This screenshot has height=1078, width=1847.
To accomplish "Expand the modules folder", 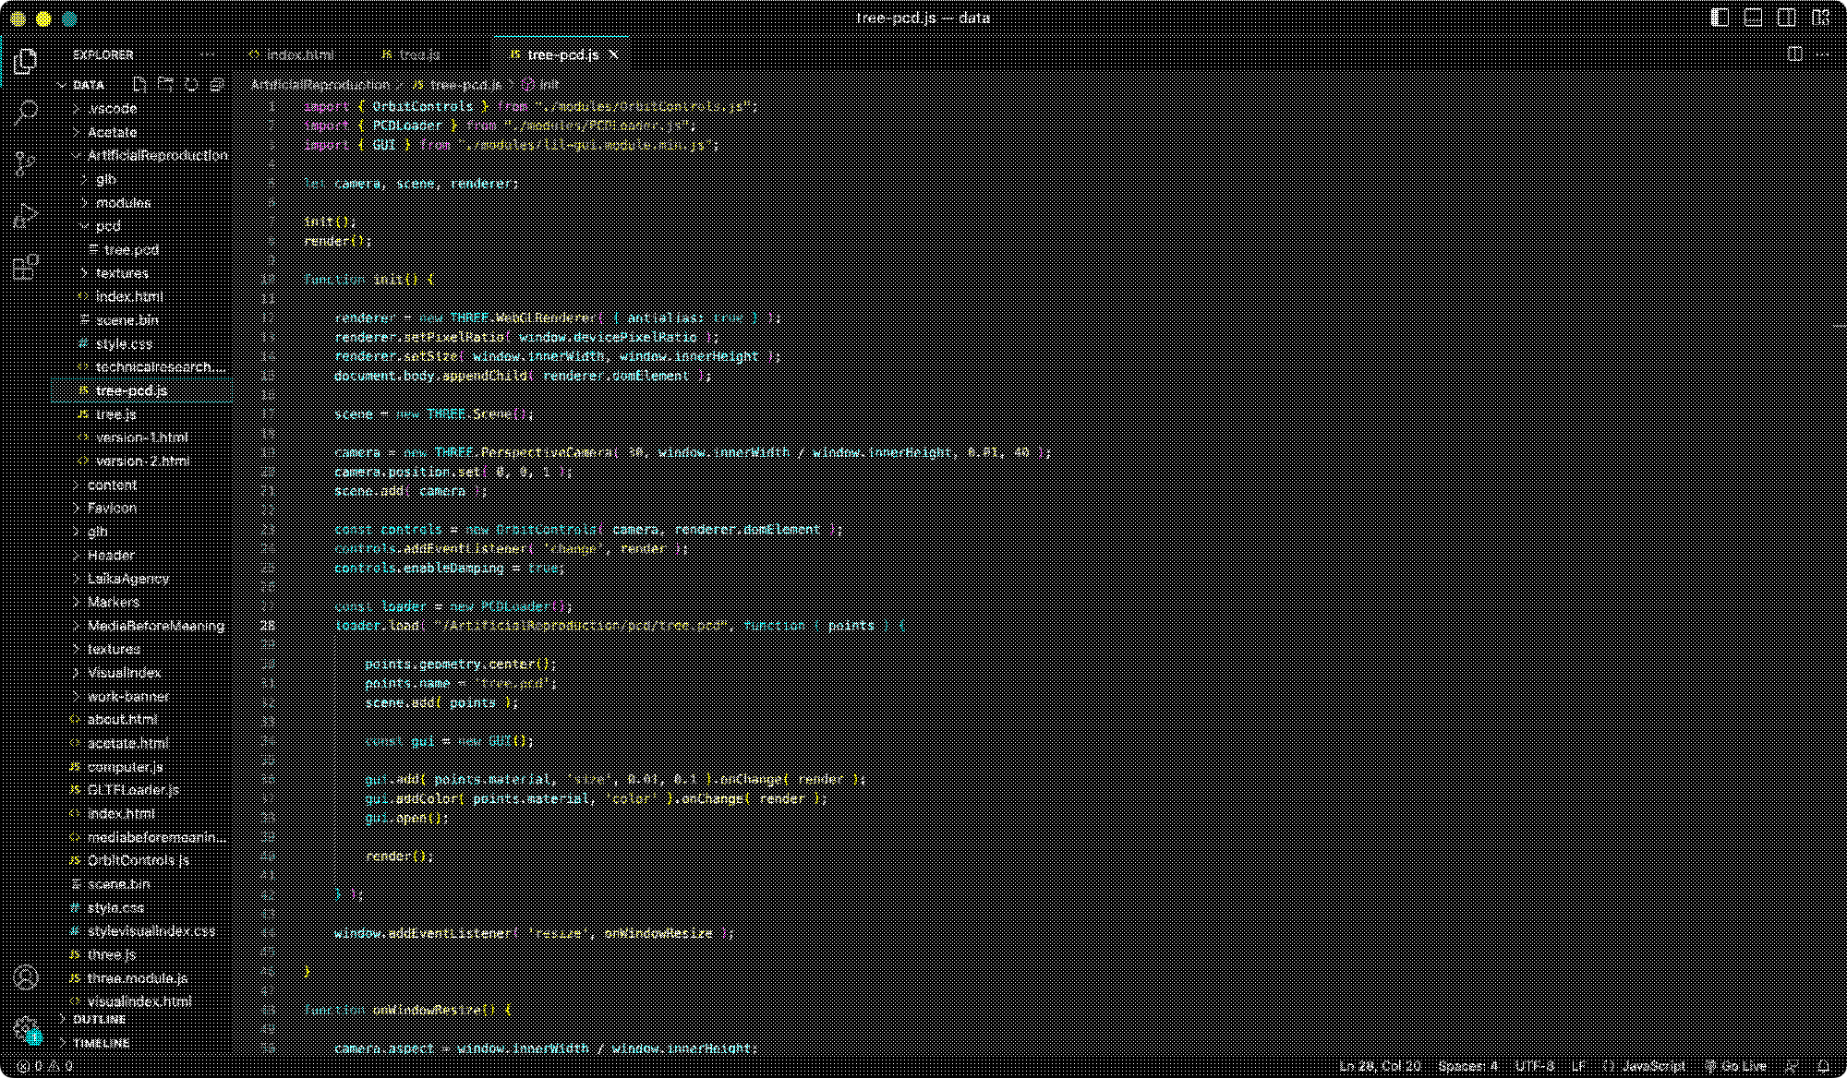I will (x=123, y=202).
